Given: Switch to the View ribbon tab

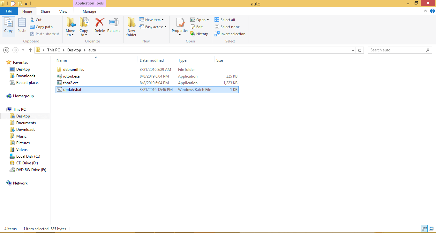Looking at the screenshot, I should [63, 11].
